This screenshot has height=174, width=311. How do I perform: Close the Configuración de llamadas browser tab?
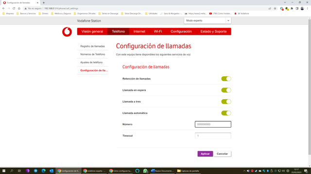(37, 3)
